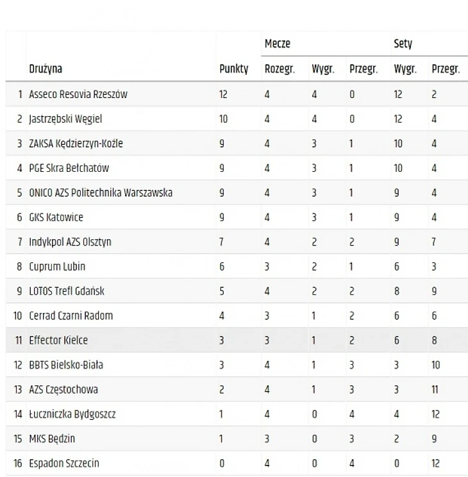Screen dimensions: 468x477
Task: Click the GKS Katowice team name
Action: (56, 217)
